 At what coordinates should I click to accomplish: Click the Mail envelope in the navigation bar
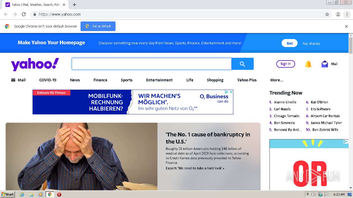[x=13, y=80]
